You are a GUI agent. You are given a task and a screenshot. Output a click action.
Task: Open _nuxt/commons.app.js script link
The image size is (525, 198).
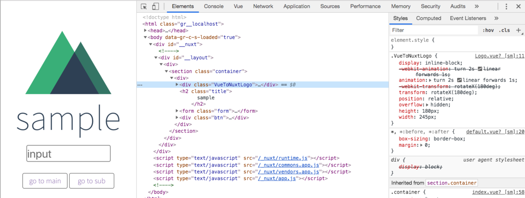pyautogui.click(x=290, y=165)
